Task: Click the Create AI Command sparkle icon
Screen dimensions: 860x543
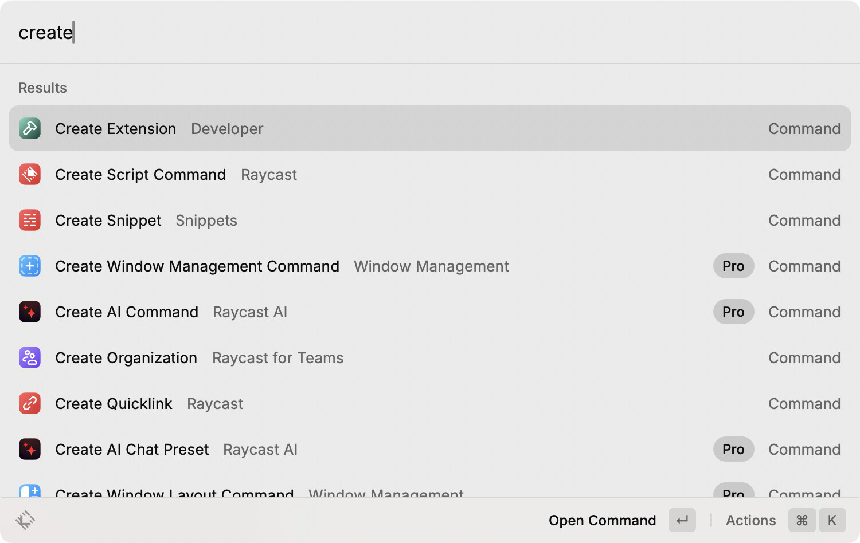Action: [30, 312]
